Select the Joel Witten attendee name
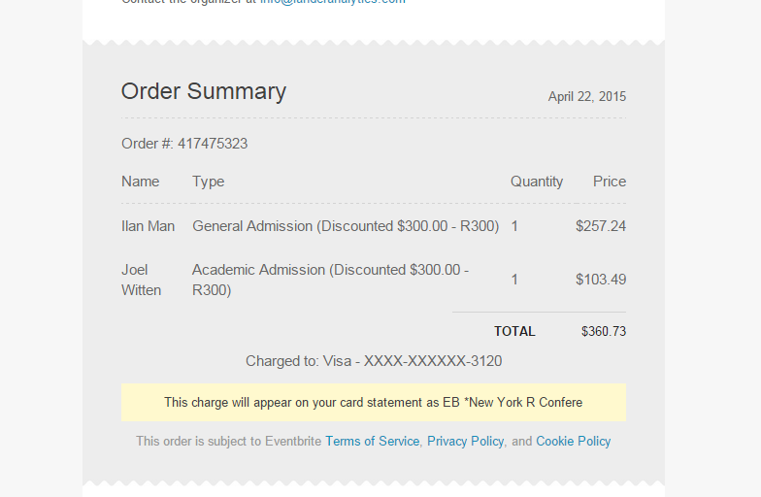The width and height of the screenshot is (761, 497). 142,280
